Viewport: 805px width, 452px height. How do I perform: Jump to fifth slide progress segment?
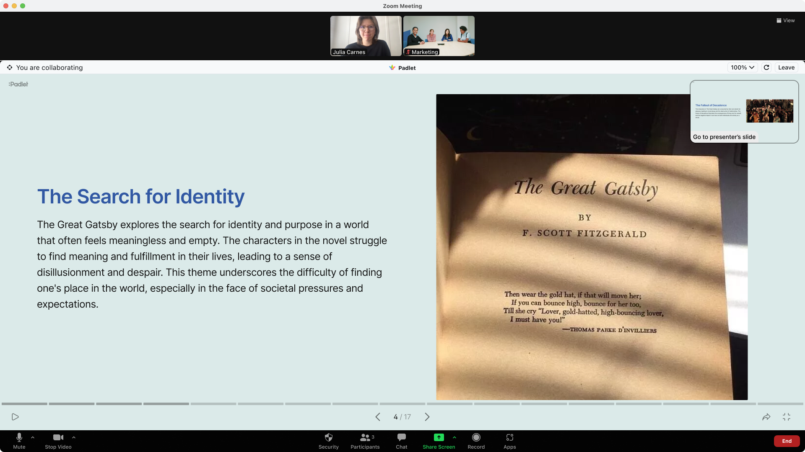tap(213, 404)
